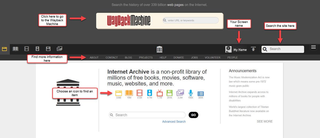The image size is (320, 138).
Task: Open the PEOPLE menu item
Action: tap(233, 58)
